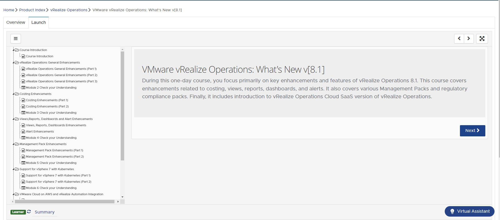The image size is (500, 220).
Task: Click quiz icon of Module 4 Check your Understanding
Action: 23,138
